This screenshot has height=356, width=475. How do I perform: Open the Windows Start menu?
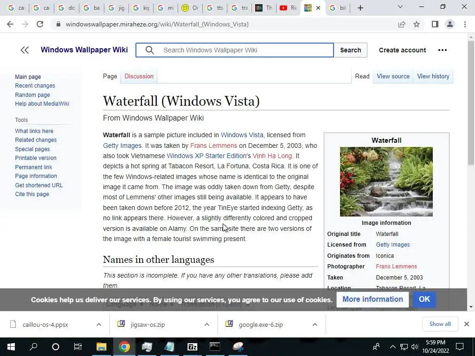click(x=11, y=347)
